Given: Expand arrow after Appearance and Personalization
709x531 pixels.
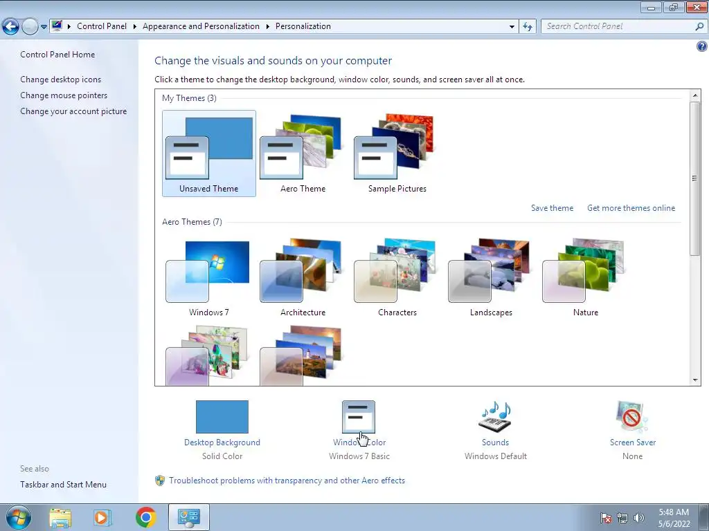Looking at the screenshot, I should tap(268, 26).
